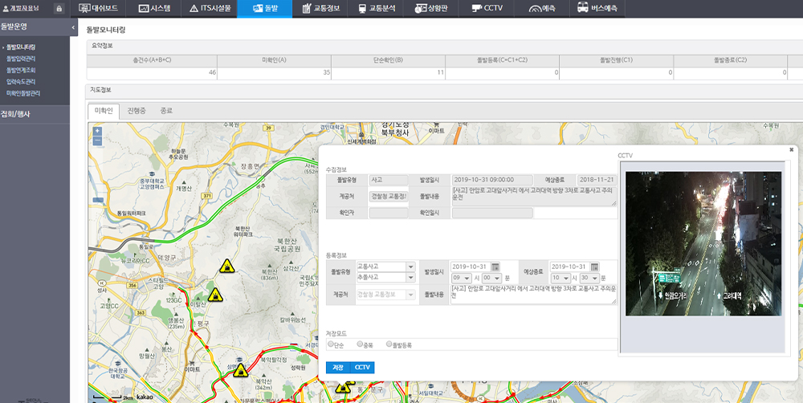
Task: Open the CCTV menu in top navigation
Action: tap(487, 9)
